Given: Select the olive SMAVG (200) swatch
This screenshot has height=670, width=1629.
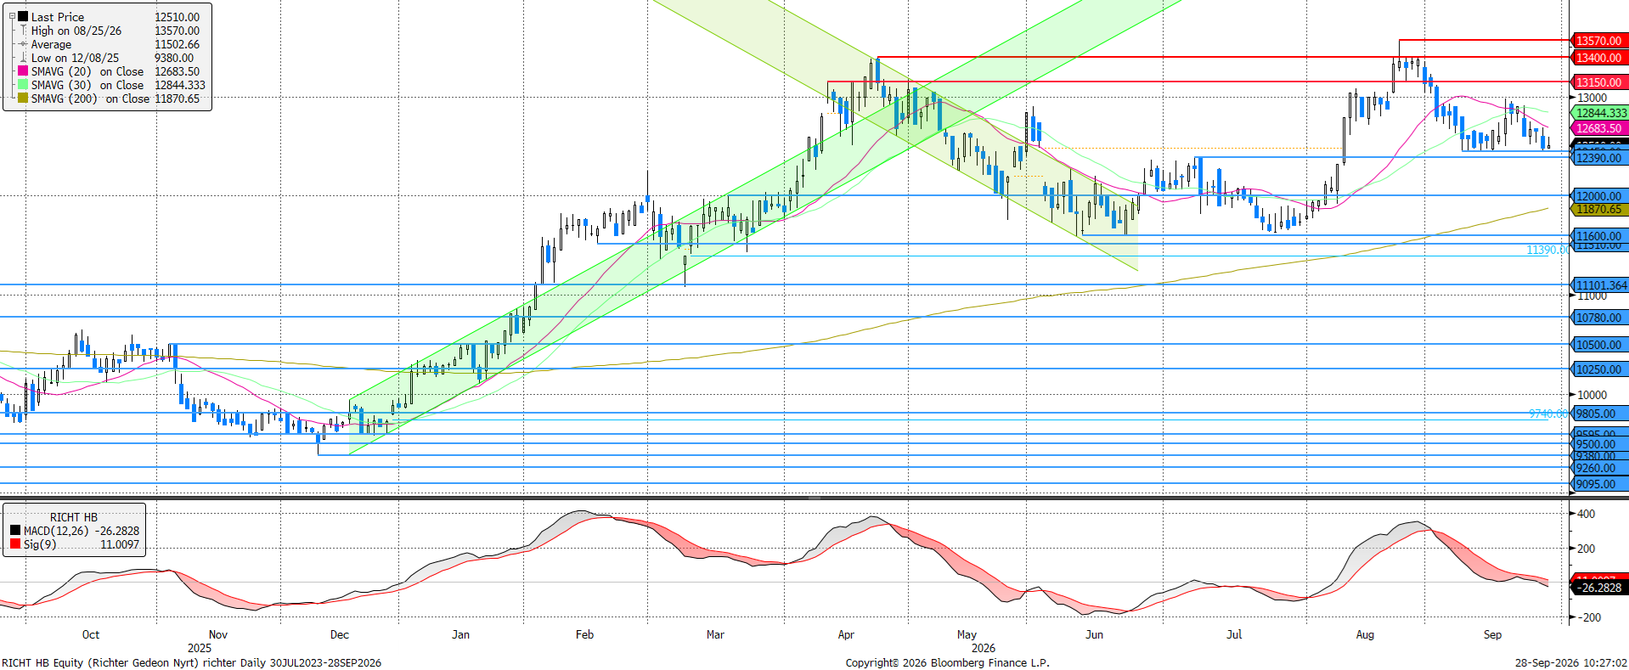Looking at the screenshot, I should coord(24,99).
